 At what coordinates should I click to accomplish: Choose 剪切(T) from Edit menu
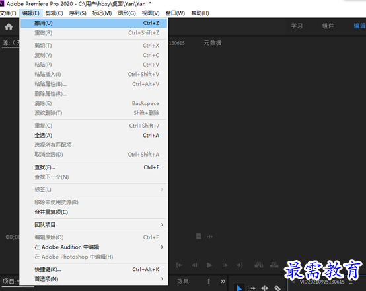(x=94, y=46)
